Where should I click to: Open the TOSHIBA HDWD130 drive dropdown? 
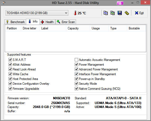(37, 13)
